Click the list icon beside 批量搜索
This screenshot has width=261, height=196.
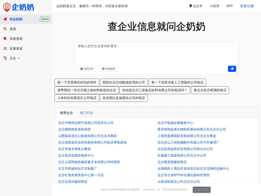[5, 48]
